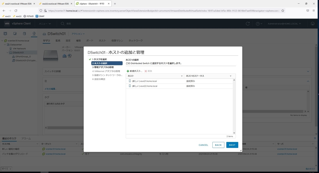Open the すべて filter dropdown at bottom
This screenshot has height=173, width=319.
pos(6,169)
